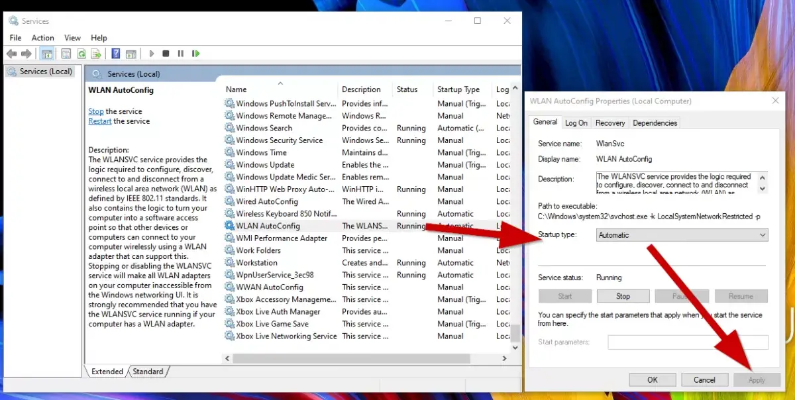The height and width of the screenshot is (400, 795).
Task: Click the Description box scroll down arrow
Action: tap(762, 188)
